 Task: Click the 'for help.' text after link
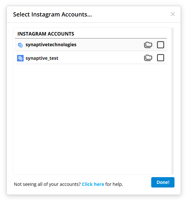114,184
